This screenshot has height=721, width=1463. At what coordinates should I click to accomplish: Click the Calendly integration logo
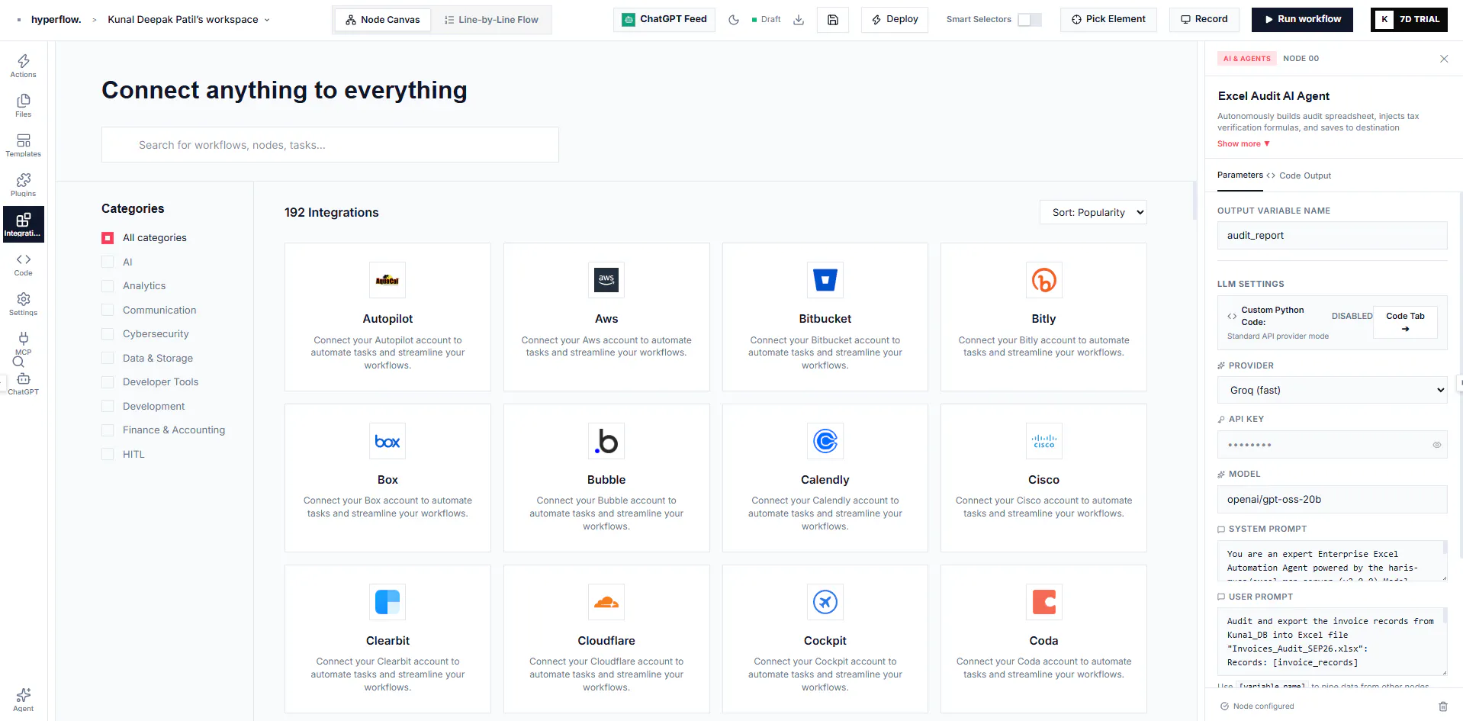click(x=825, y=441)
